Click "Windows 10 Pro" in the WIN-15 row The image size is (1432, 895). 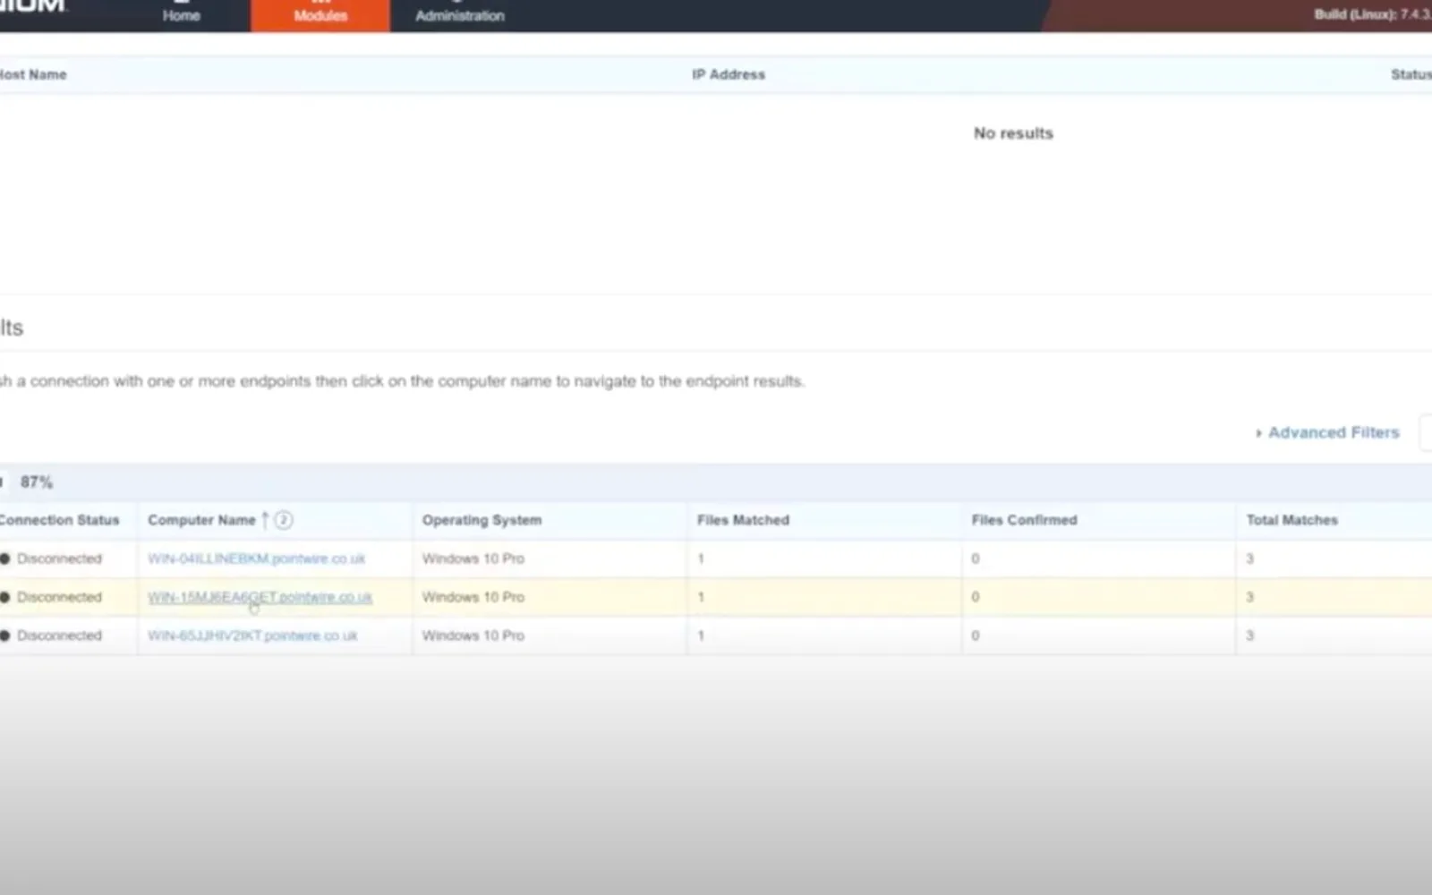tap(473, 597)
